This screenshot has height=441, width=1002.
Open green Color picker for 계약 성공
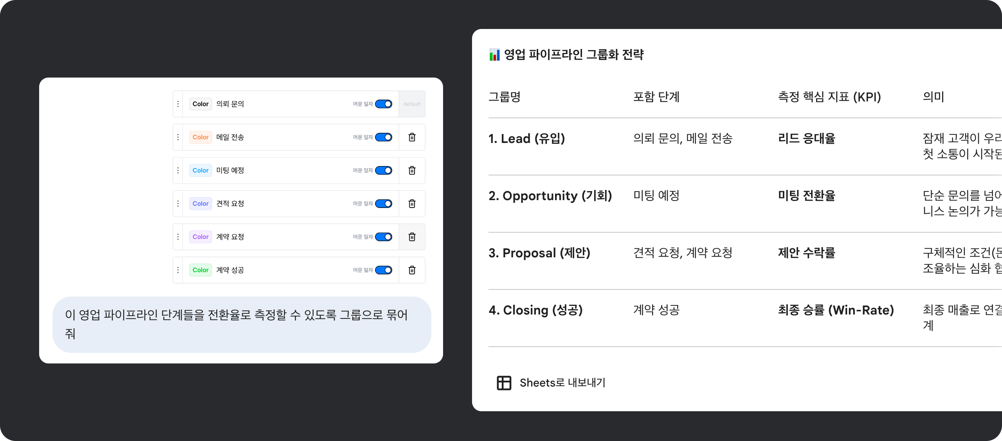click(x=200, y=270)
